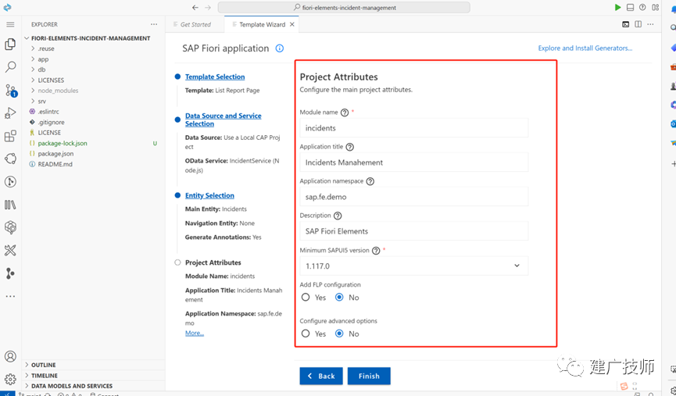Go to the Template Selection step

pyautogui.click(x=215, y=77)
